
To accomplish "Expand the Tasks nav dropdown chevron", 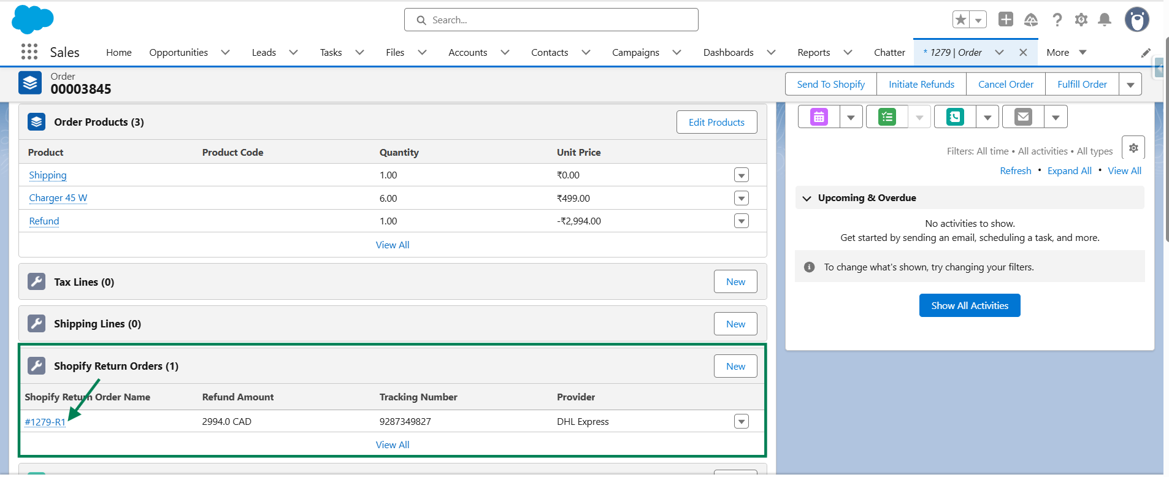I will (x=360, y=53).
